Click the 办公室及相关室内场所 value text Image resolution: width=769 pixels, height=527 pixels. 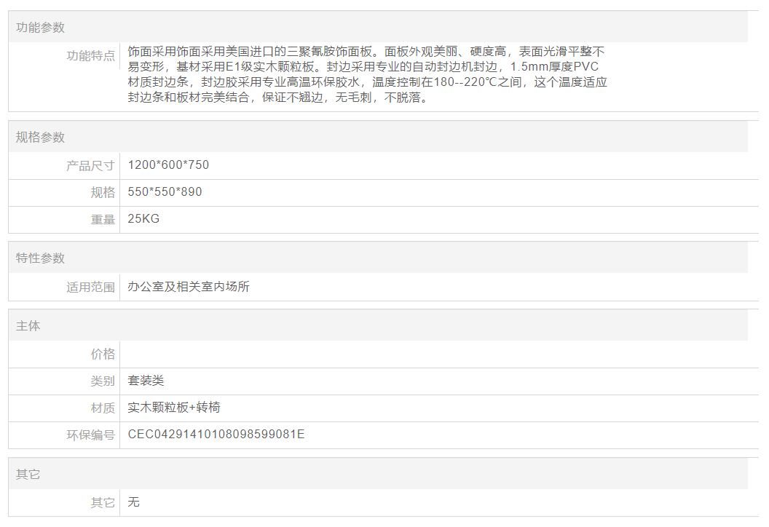(189, 287)
